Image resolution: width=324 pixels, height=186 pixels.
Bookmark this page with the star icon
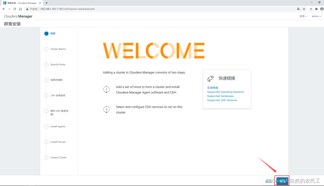click(x=304, y=9)
